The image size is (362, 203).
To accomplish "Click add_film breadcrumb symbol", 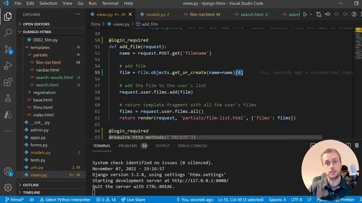I will tap(147, 24).
